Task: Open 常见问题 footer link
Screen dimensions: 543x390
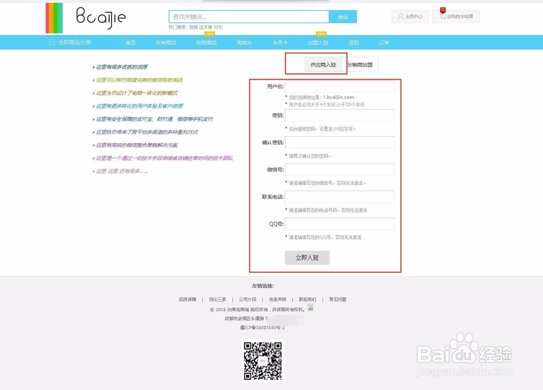Action: [x=338, y=299]
